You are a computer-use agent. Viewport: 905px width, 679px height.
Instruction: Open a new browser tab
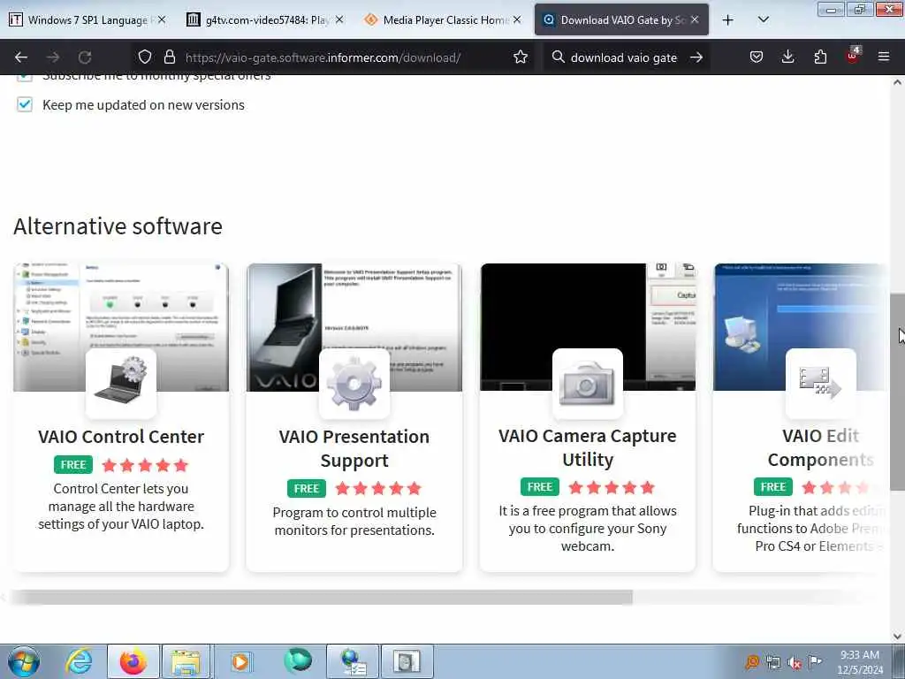click(x=728, y=20)
